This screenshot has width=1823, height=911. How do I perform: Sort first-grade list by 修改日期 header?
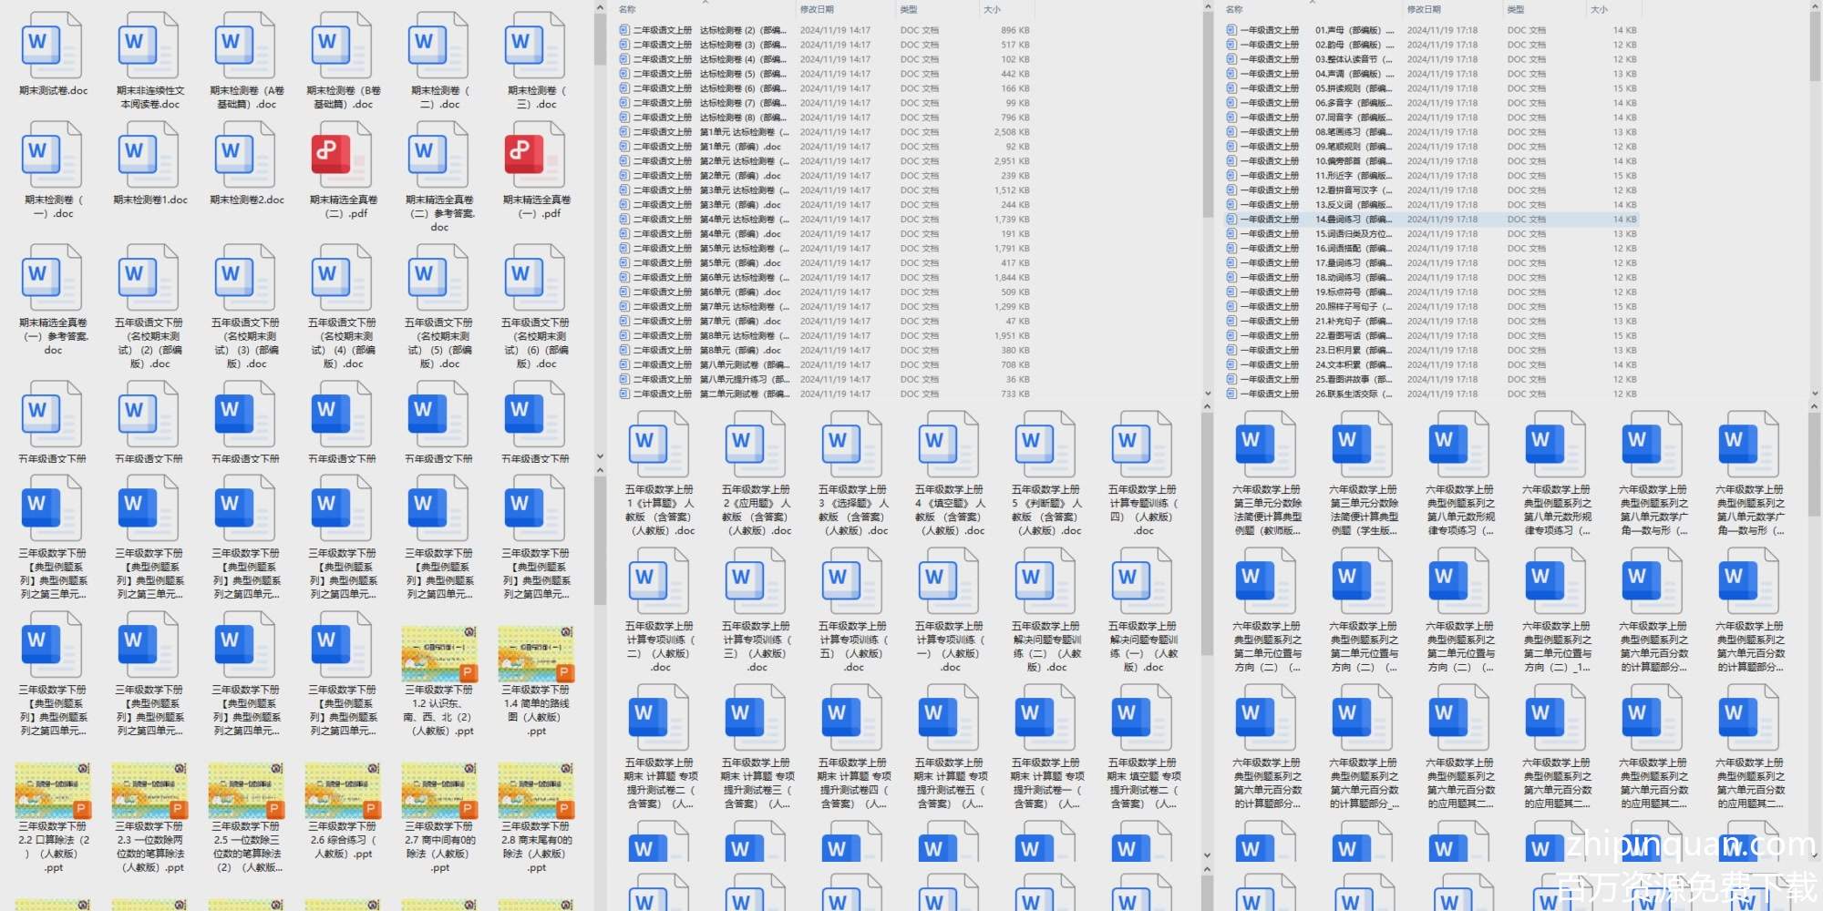click(x=1424, y=9)
